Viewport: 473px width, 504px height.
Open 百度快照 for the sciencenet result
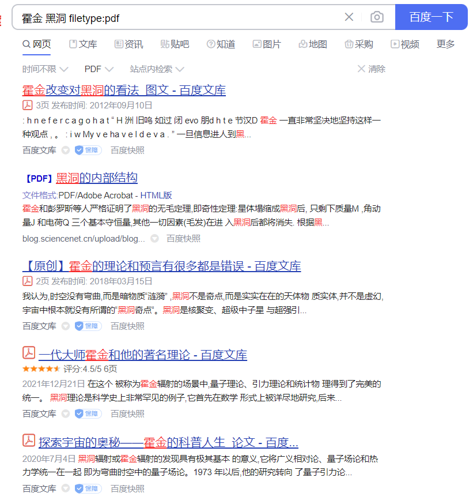tap(183, 239)
